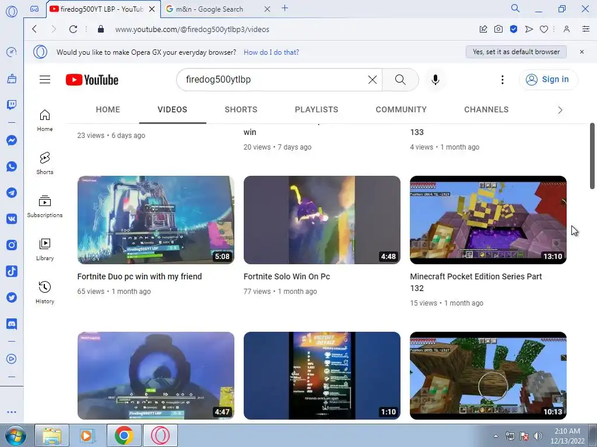Click Minecraft Pocket Edition Series Part 132 title
The width and height of the screenshot is (597, 447).
click(x=476, y=282)
